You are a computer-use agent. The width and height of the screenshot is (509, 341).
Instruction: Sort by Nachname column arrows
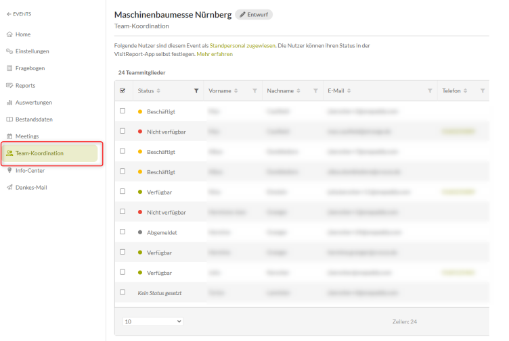coord(298,90)
